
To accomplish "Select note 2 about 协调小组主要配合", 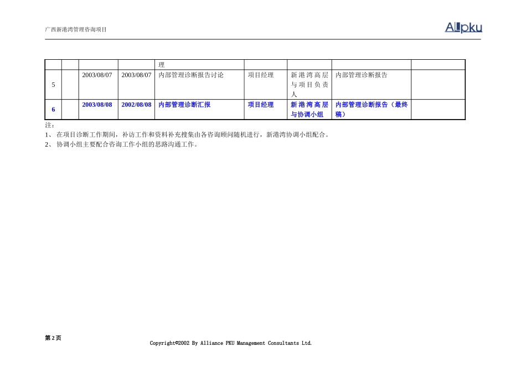I will click(121, 144).
